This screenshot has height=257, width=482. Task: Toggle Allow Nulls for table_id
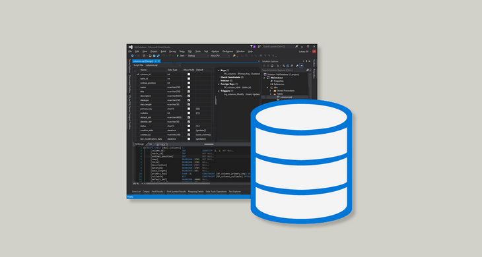click(189, 78)
